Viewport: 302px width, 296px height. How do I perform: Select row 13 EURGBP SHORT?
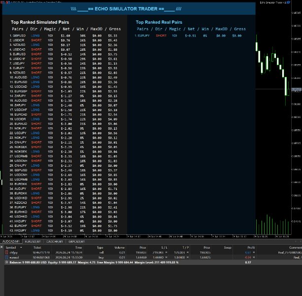pos(64,91)
